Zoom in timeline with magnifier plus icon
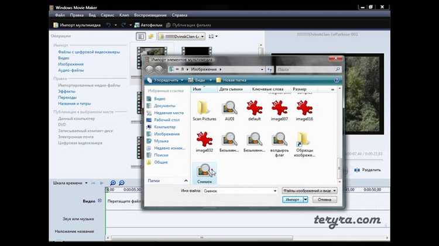The height and width of the screenshot is (246, 439). click(113, 183)
